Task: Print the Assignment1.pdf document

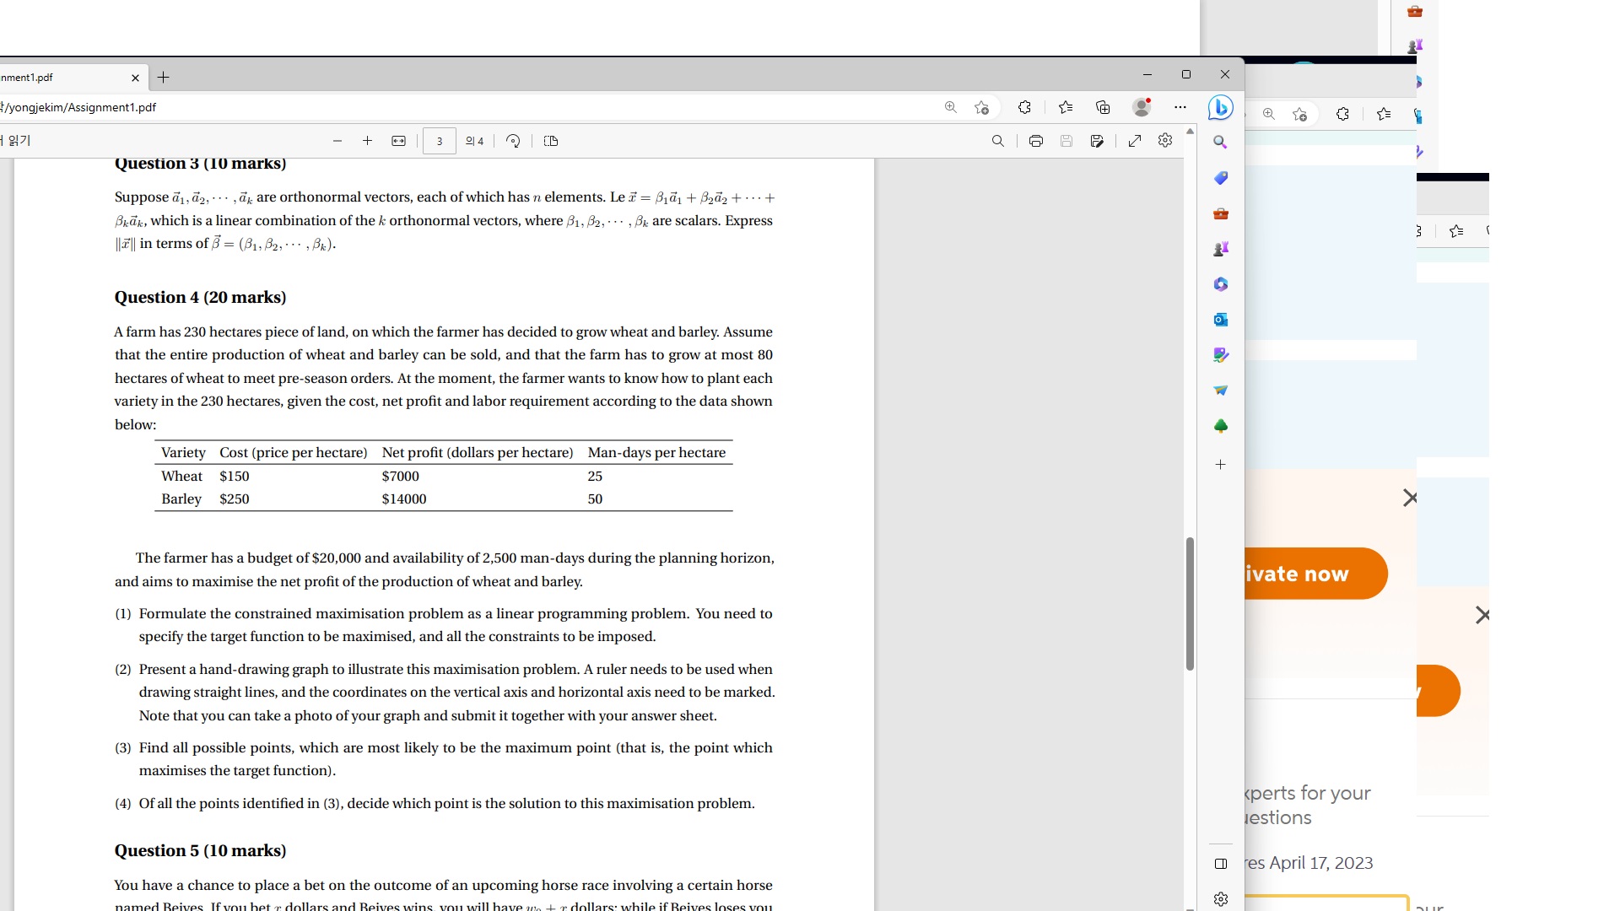Action: click(x=1035, y=141)
